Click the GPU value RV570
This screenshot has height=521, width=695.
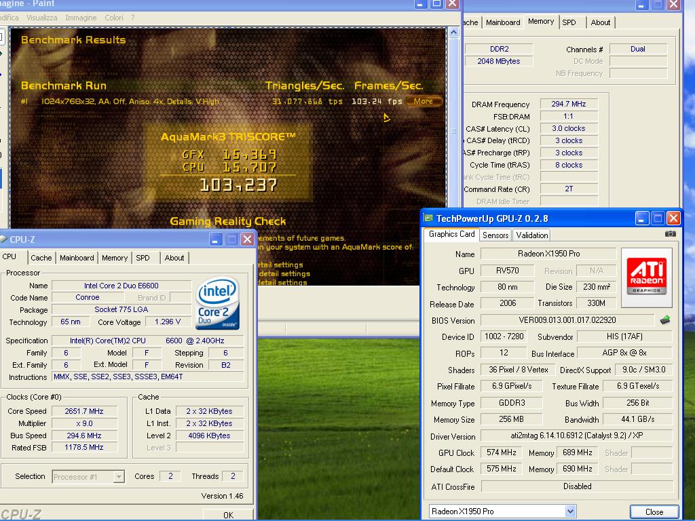(x=508, y=271)
